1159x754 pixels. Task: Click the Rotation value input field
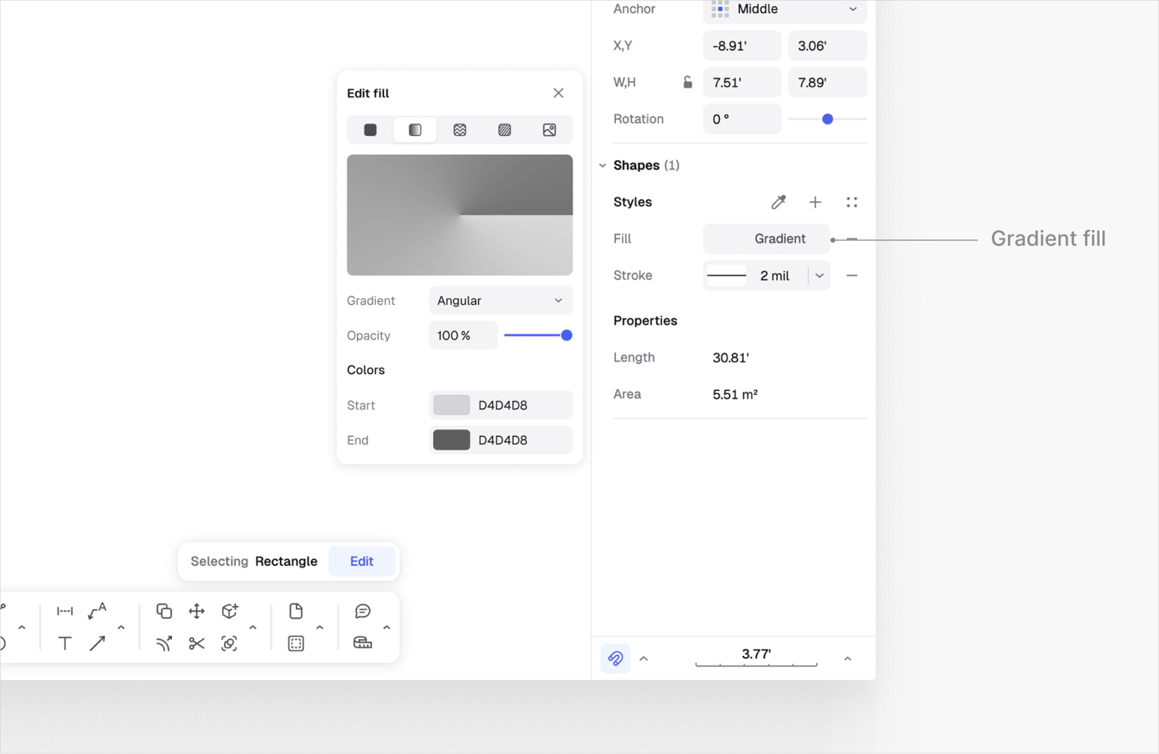(742, 119)
